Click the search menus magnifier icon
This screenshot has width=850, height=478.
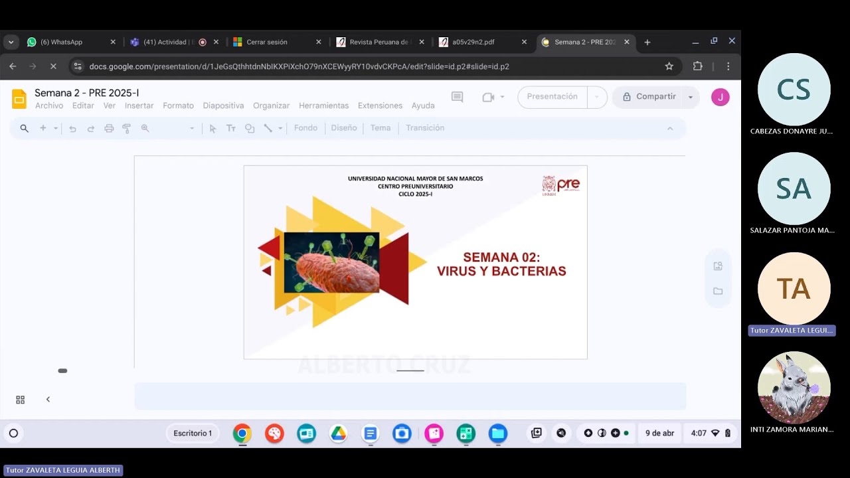(25, 128)
